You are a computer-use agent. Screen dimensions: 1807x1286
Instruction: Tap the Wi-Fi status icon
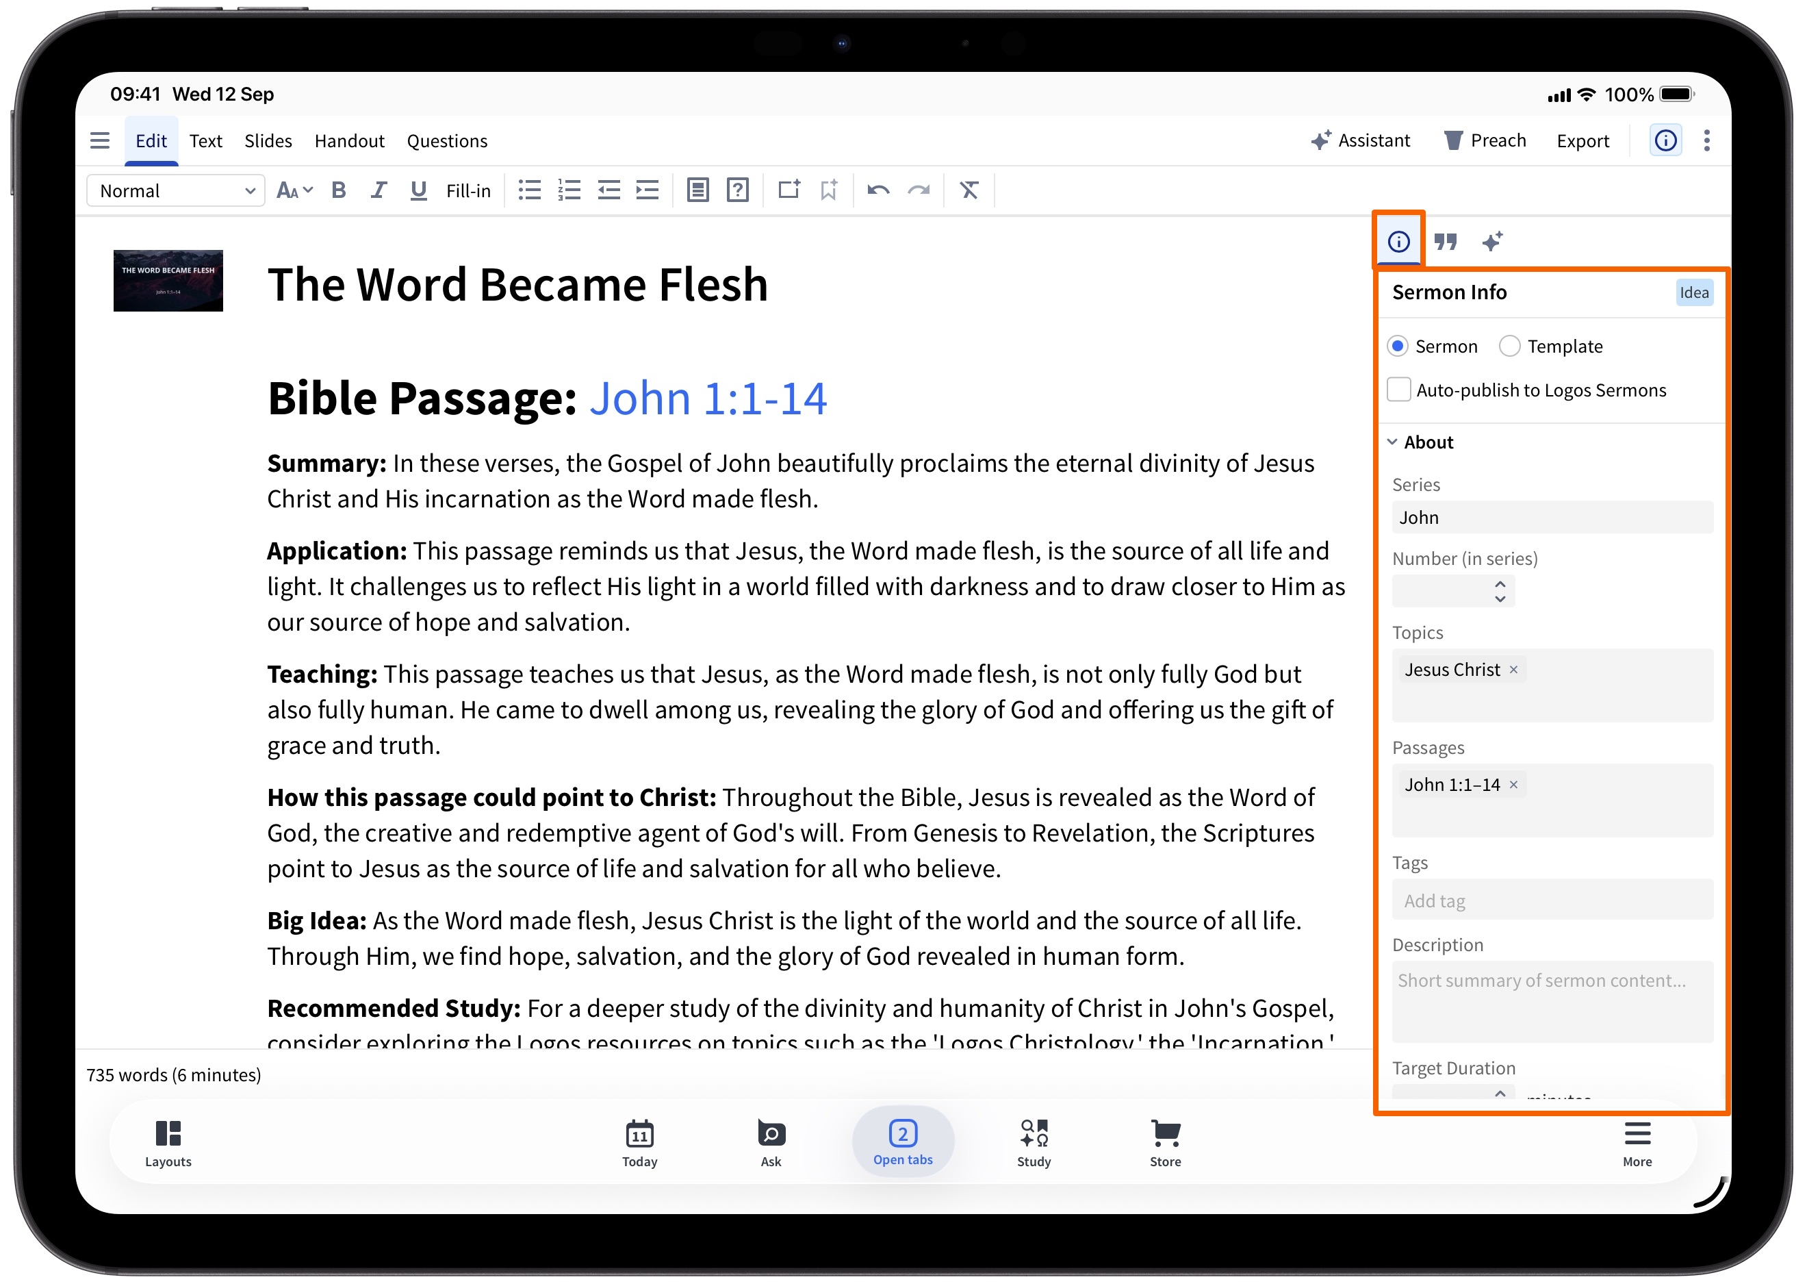point(1586,94)
